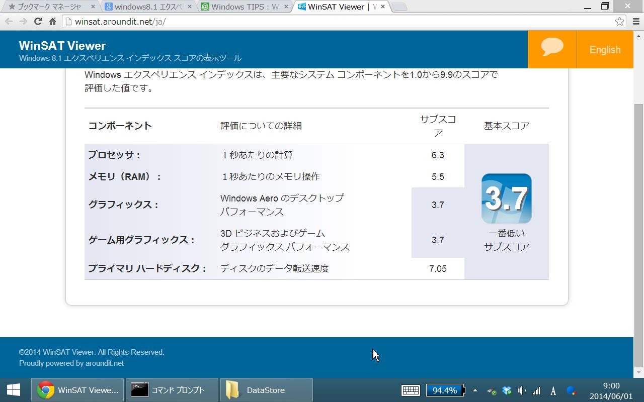The height and width of the screenshot is (402, 644).
Task: Click the 評価についての詳細 column header
Action: coord(261,126)
